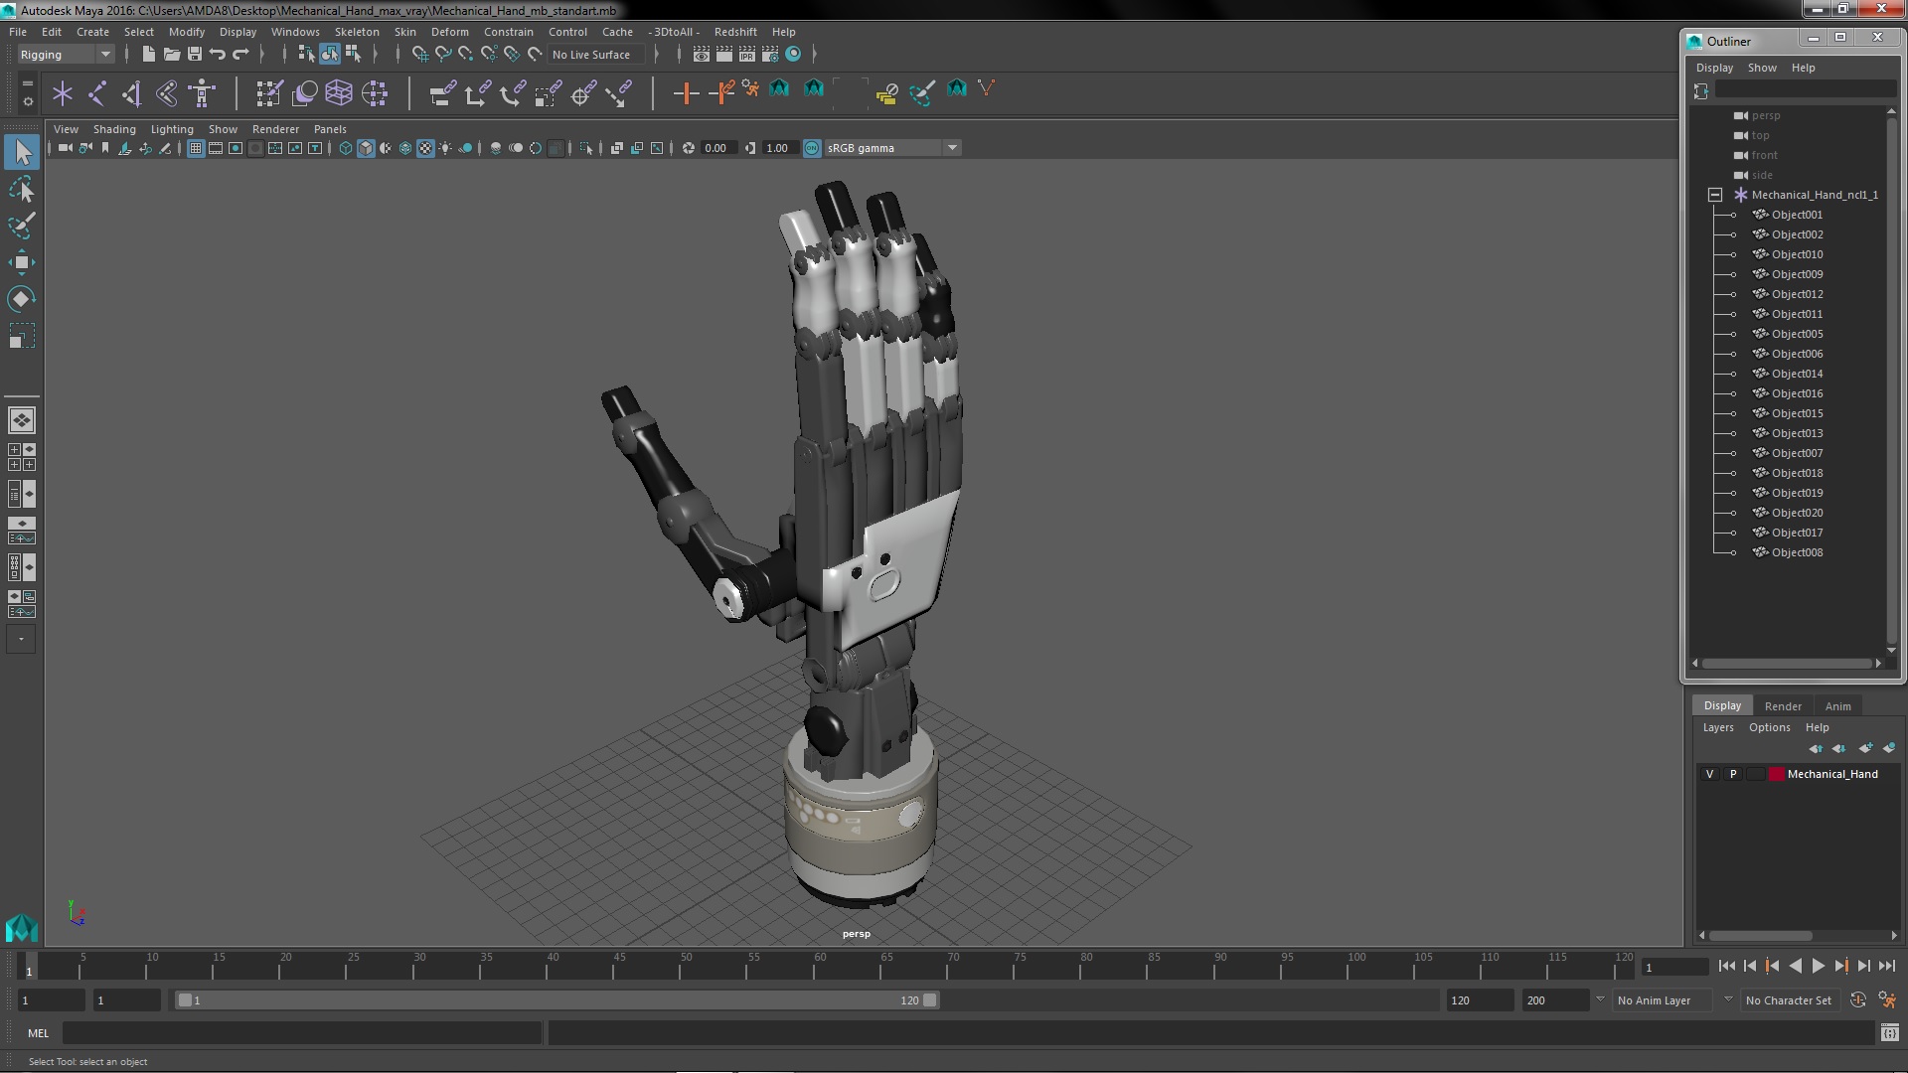Open the viewport Shading menu
Screen dimensions: 1908x1073
click(x=114, y=129)
